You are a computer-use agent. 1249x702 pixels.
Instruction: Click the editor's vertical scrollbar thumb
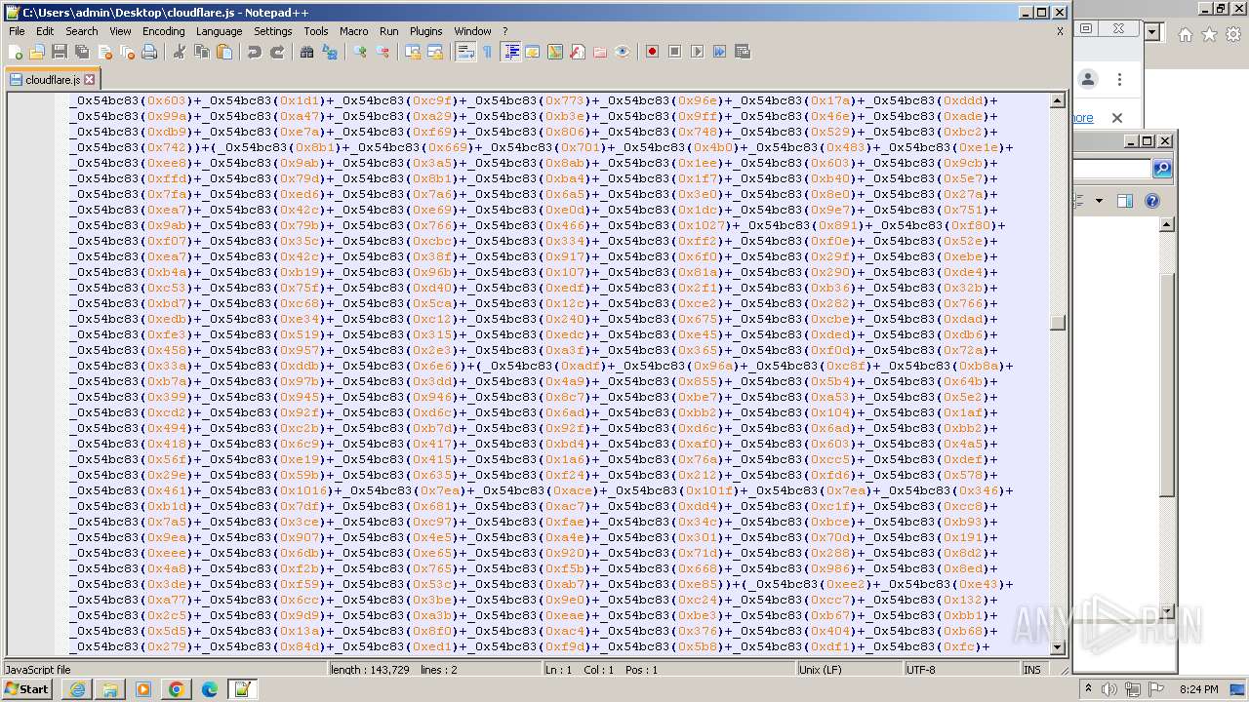point(1058,323)
